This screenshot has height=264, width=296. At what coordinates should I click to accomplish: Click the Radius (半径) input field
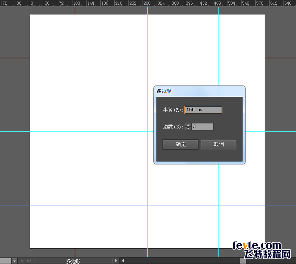[x=203, y=110]
